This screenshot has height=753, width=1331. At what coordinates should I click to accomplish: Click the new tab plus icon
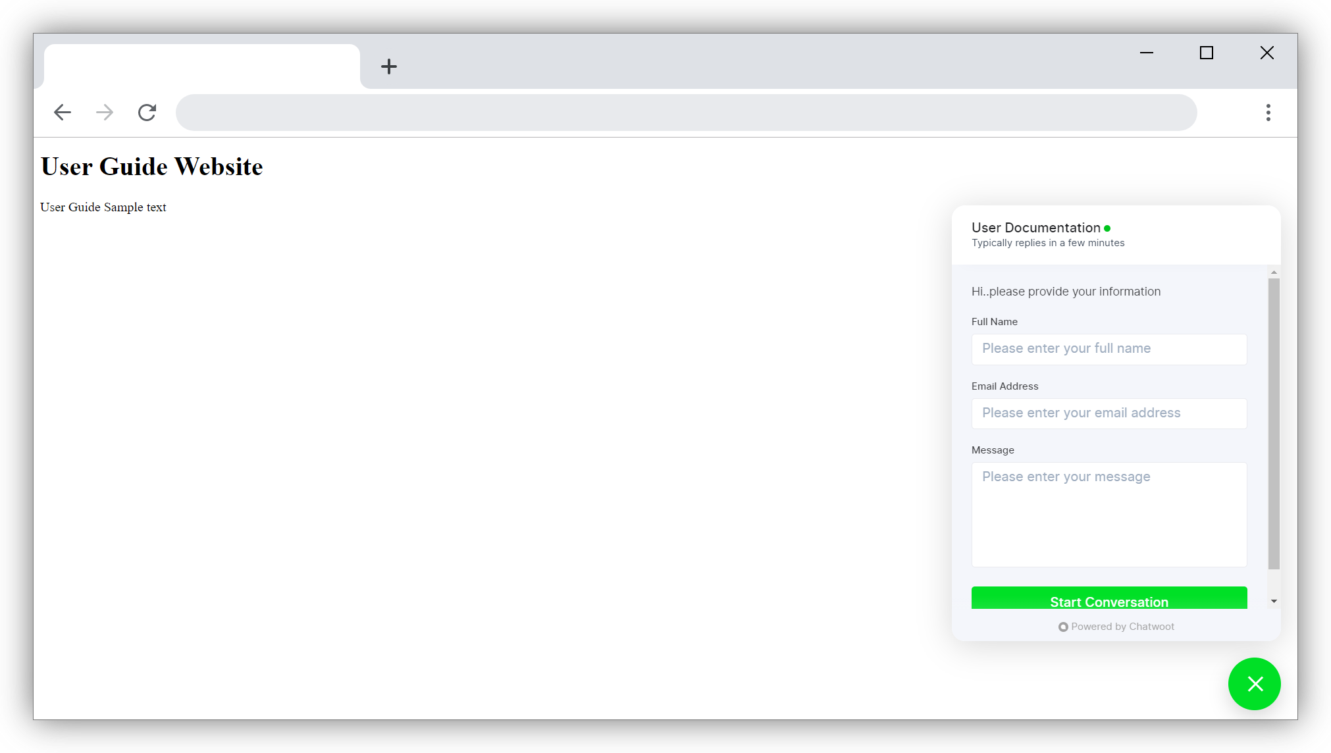(x=388, y=65)
